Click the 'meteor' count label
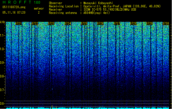Image resolution: width=172 pixels, height=109 pixels. (x=39, y=8)
